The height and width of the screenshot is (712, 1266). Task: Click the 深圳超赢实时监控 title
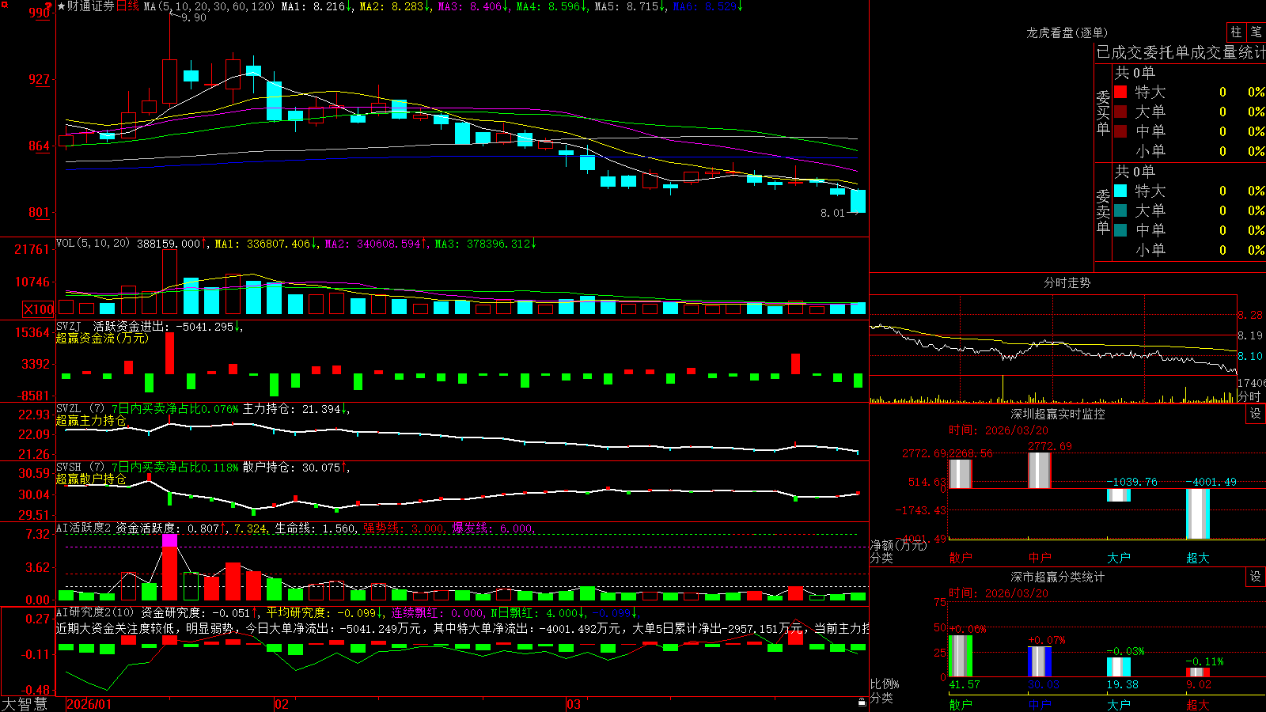click(x=1058, y=414)
